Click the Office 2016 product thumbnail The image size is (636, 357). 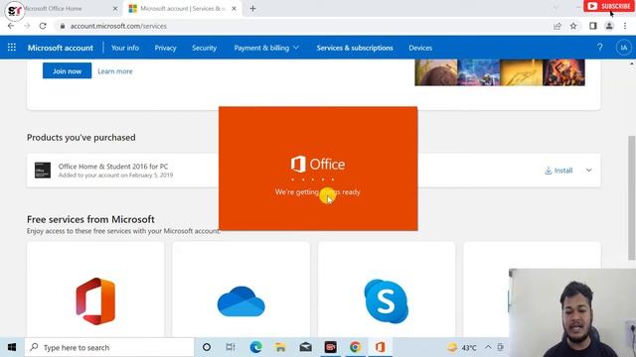tap(43, 170)
